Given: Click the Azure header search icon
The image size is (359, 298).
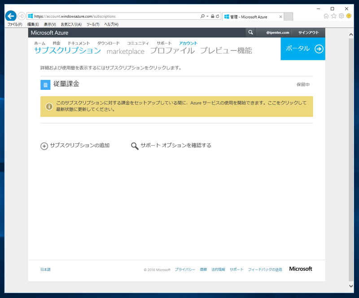Looking at the screenshot, I should pyautogui.click(x=250, y=32).
